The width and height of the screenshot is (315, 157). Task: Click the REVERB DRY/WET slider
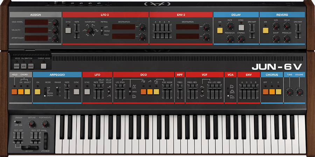point(298,31)
